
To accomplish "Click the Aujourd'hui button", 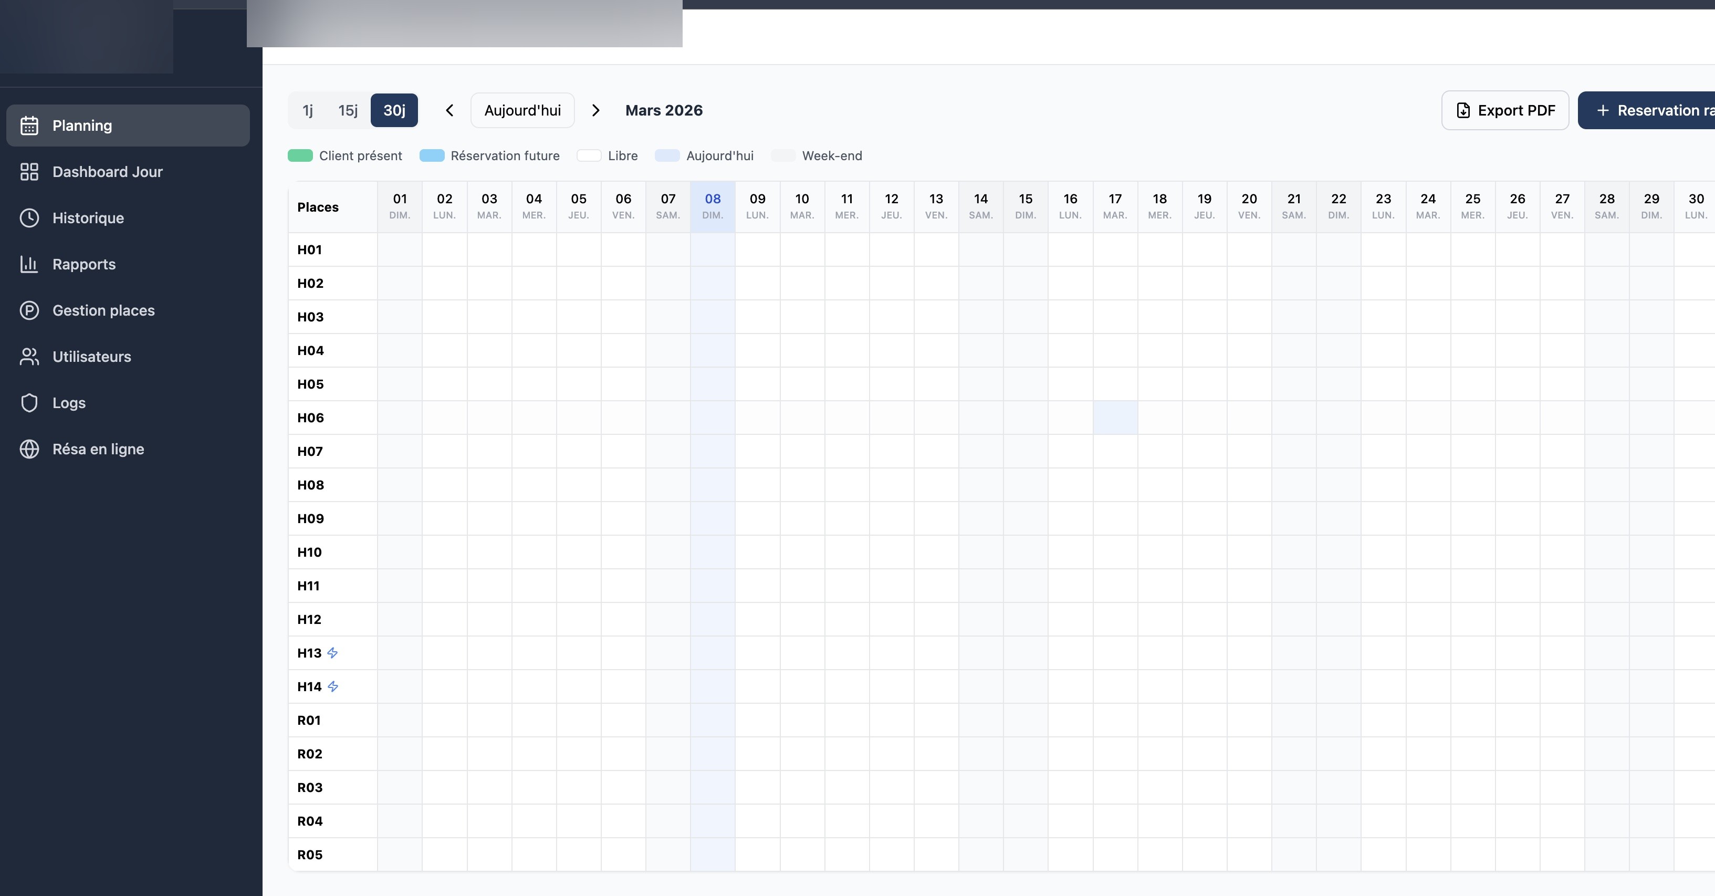I will [x=522, y=110].
